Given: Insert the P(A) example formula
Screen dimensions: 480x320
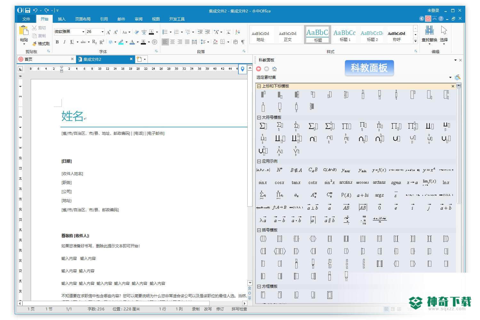Looking at the screenshot, I should 346,195.
